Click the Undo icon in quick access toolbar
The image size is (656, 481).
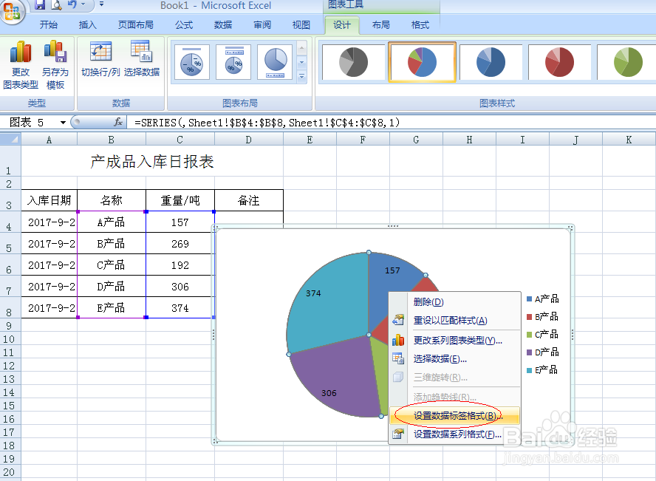click(72, 4)
